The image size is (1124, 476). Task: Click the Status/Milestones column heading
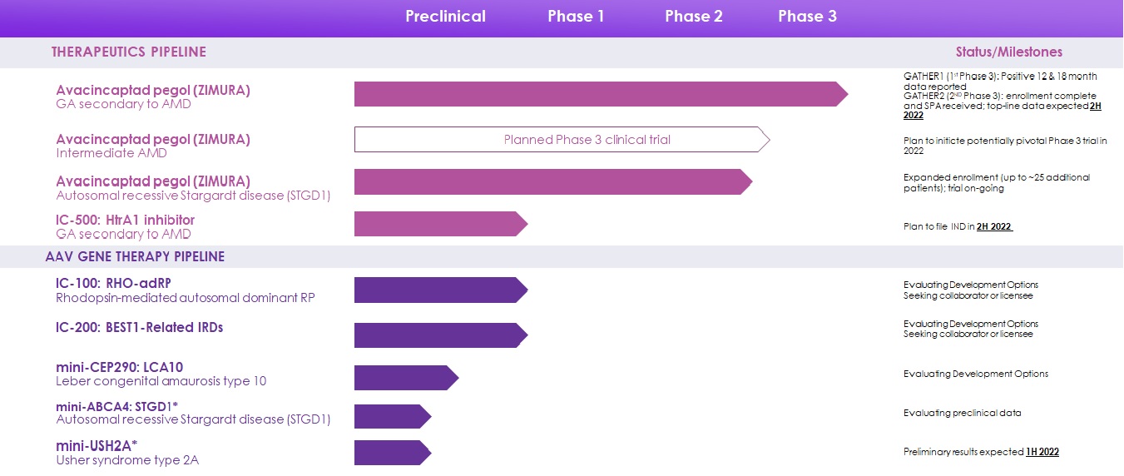coord(1008,52)
